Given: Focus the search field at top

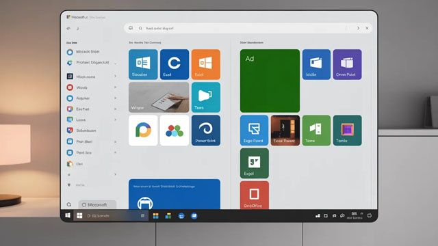Looking at the screenshot, I should point(248,28).
